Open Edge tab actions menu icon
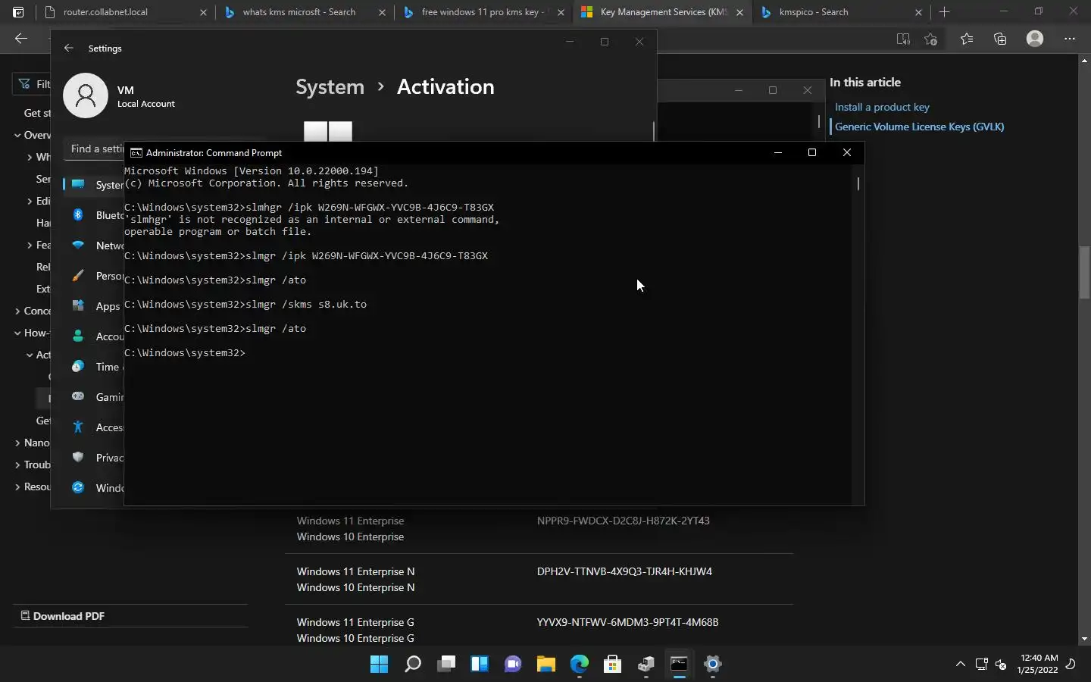 18,12
